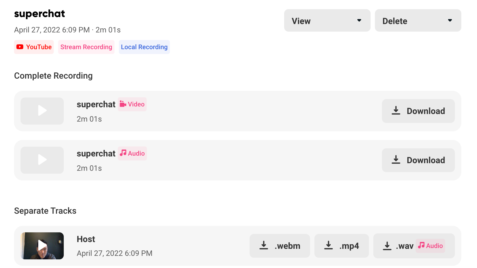
Task: Click the video camera icon beside superchat
Action: [123, 104]
